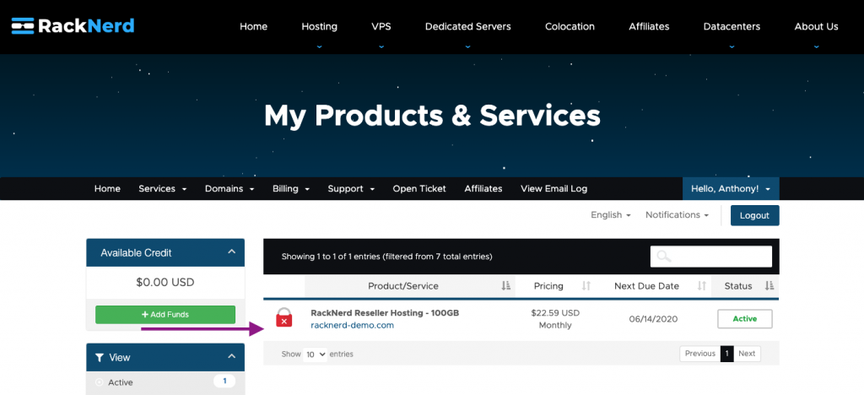Open the Hello, Anthony! account dropdown
Screen dimensions: 864x395
tap(731, 188)
